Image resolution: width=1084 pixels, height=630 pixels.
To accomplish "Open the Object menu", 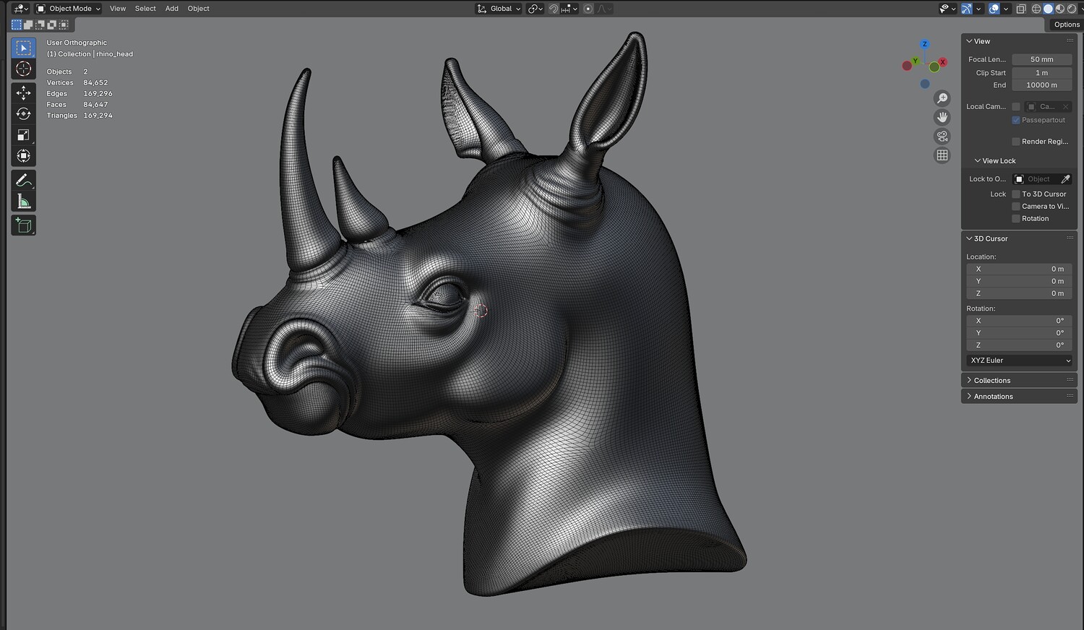I will pos(198,9).
